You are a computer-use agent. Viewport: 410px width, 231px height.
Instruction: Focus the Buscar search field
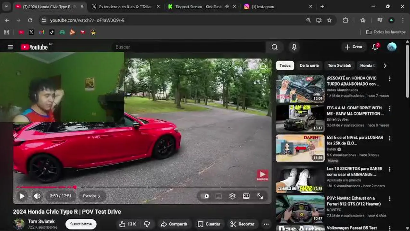click(x=189, y=47)
